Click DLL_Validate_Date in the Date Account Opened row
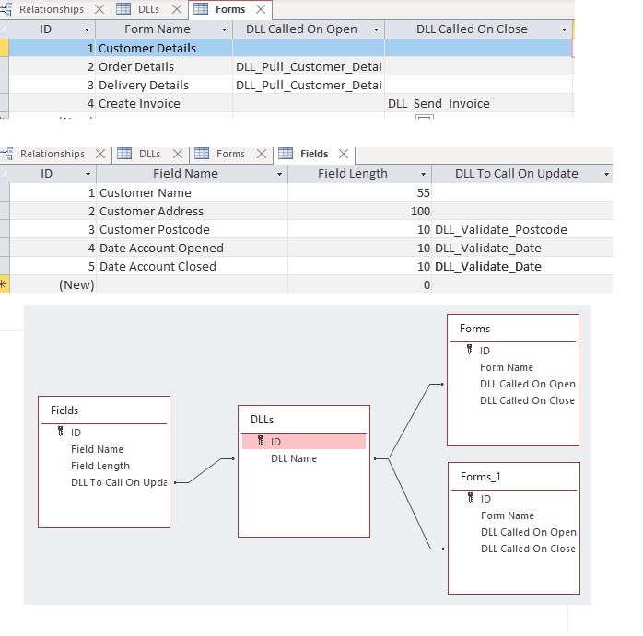 tap(522, 248)
